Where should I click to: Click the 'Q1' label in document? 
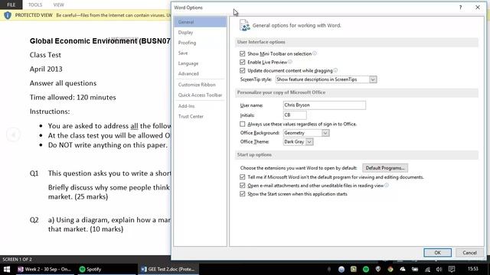34,173
